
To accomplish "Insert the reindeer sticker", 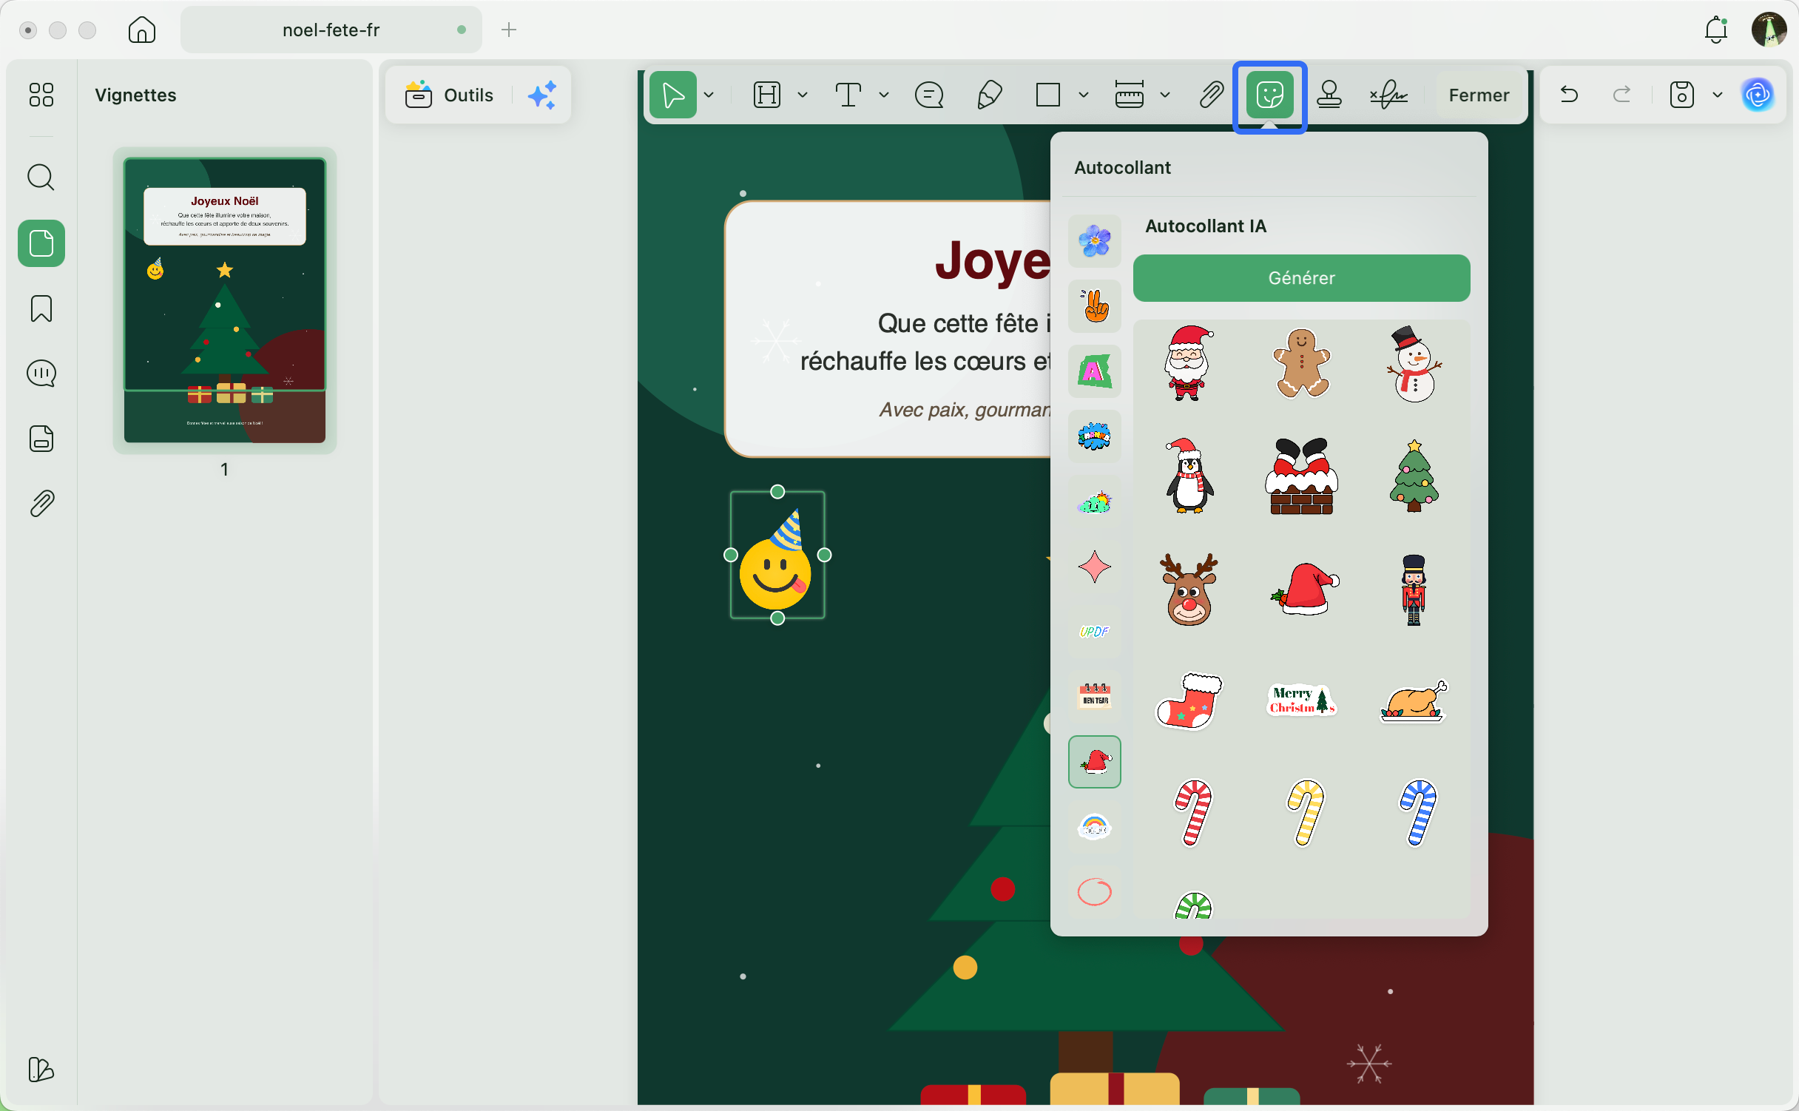I will click(x=1189, y=590).
